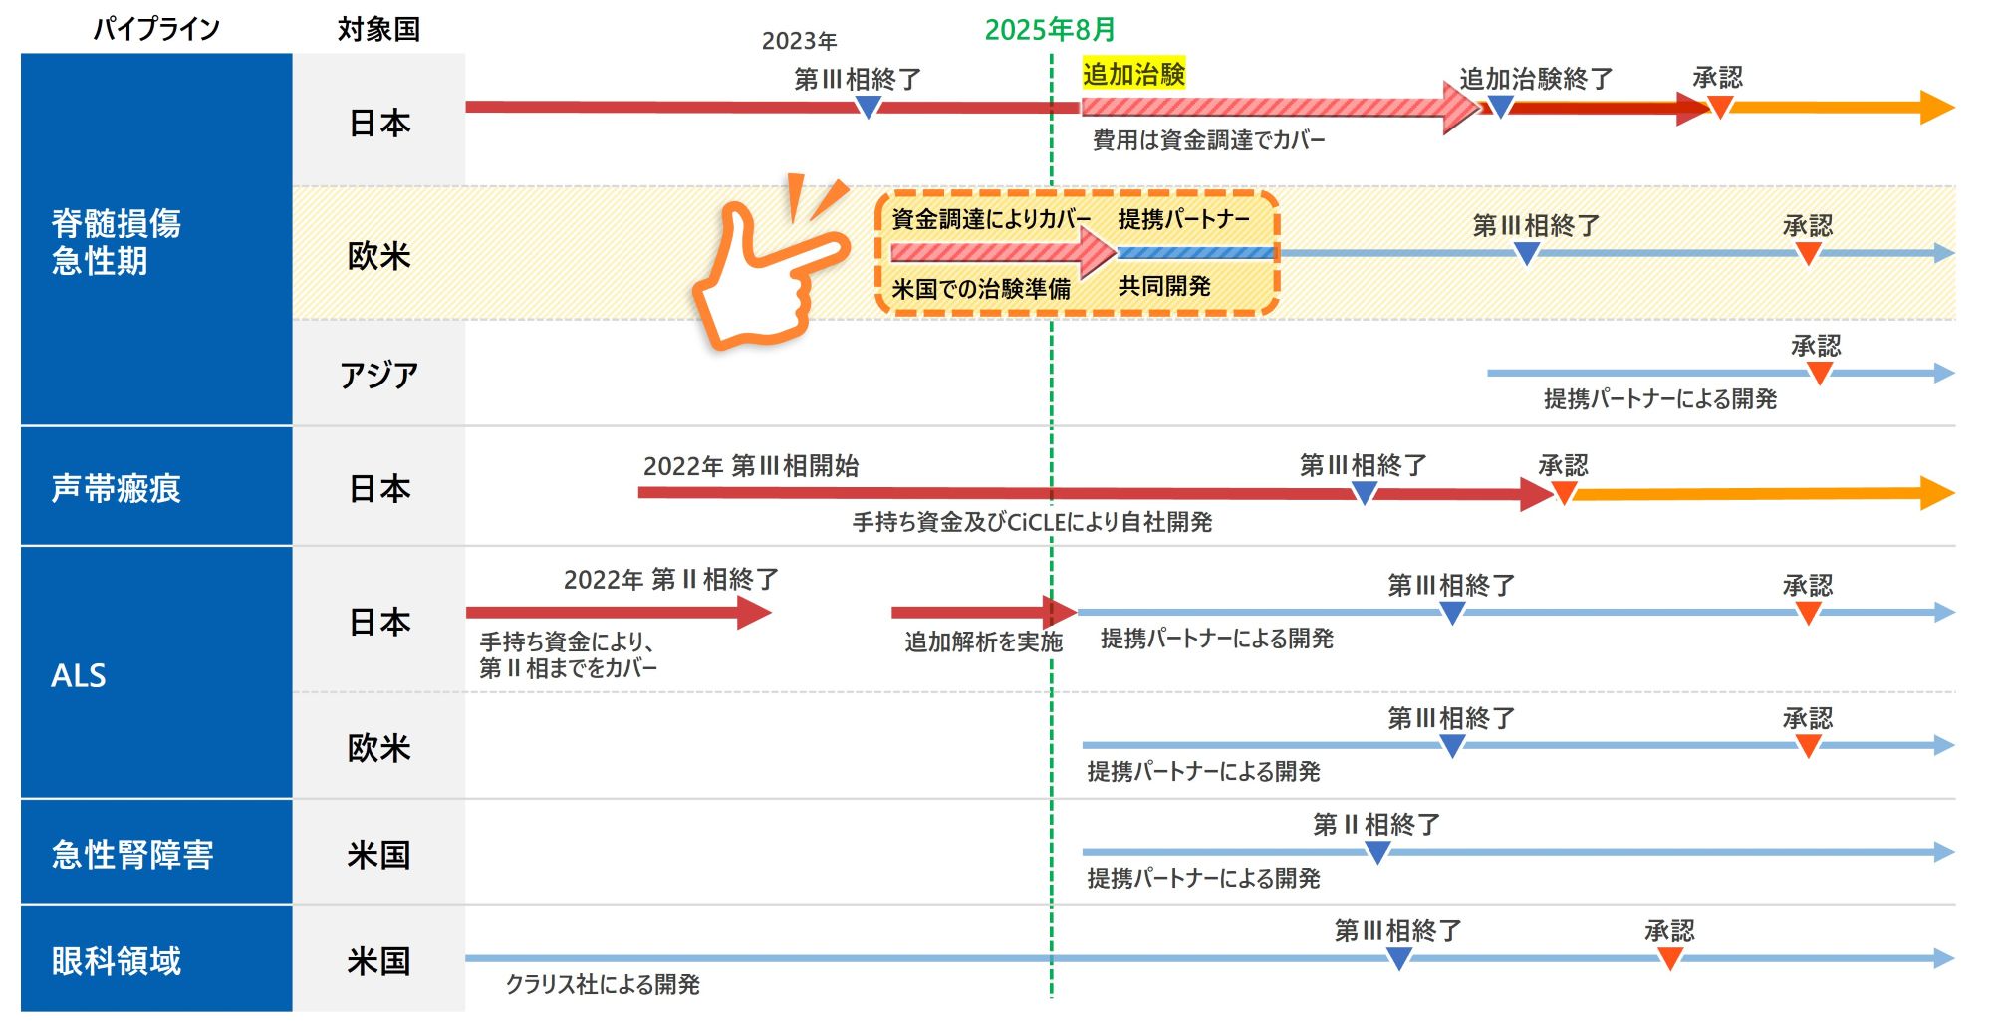Click the blue 2023年 第III相終了 triangle marker
Screen dimensions: 1992x1025
click(x=868, y=107)
